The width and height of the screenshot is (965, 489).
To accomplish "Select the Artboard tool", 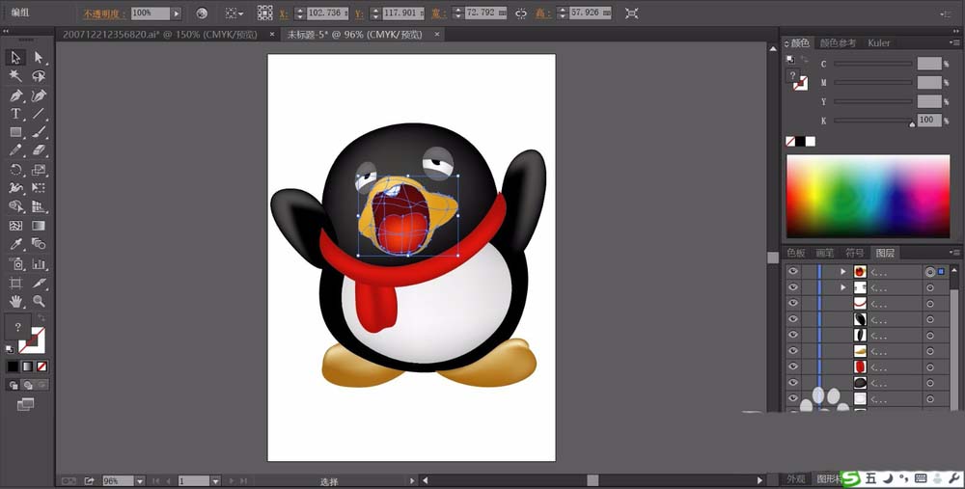I will point(15,283).
